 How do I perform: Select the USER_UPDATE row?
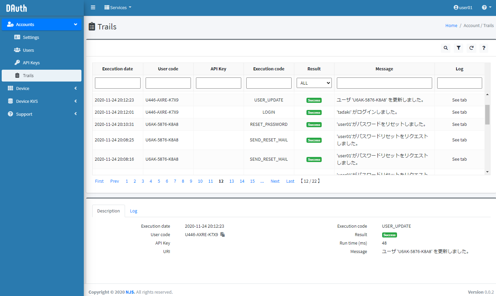[289, 100]
